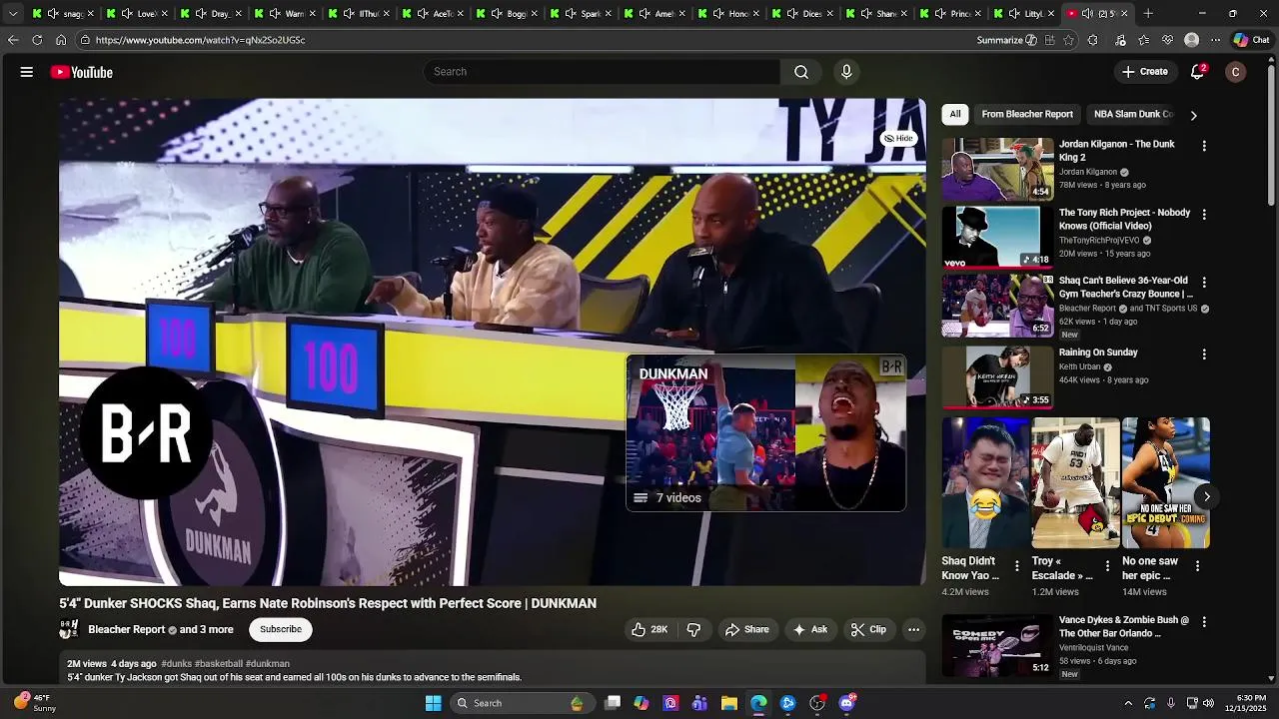Switch to the Spark browser tab
This screenshot has width=1279, height=719.
pos(583,14)
